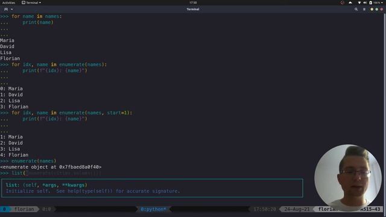Click the tmux session number 0
The height and width of the screenshot is (217, 386).
[4, 209]
